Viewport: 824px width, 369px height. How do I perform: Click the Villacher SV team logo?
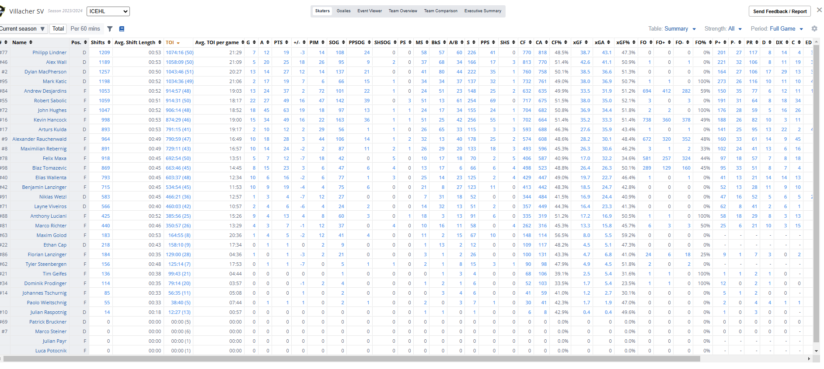(x=2, y=11)
